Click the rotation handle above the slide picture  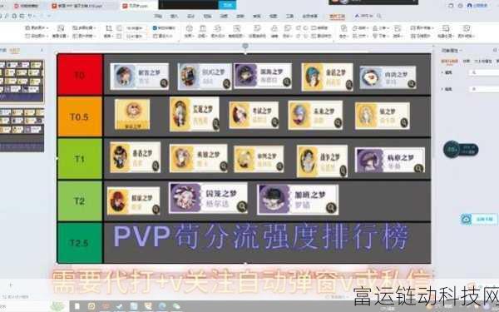(245, 46)
